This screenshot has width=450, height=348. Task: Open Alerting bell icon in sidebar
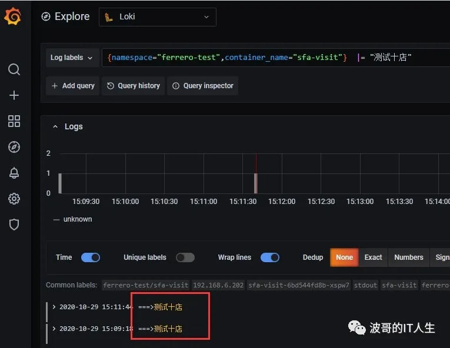pyautogui.click(x=14, y=173)
